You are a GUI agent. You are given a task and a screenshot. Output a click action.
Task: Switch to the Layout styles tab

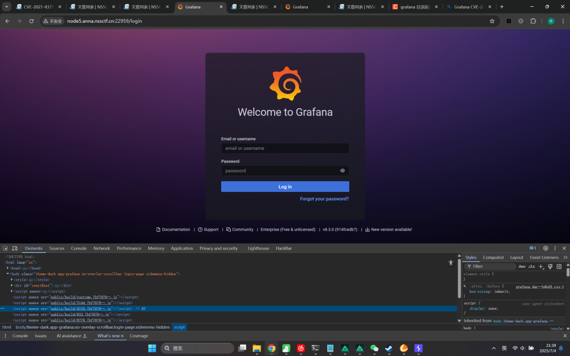coord(516,257)
